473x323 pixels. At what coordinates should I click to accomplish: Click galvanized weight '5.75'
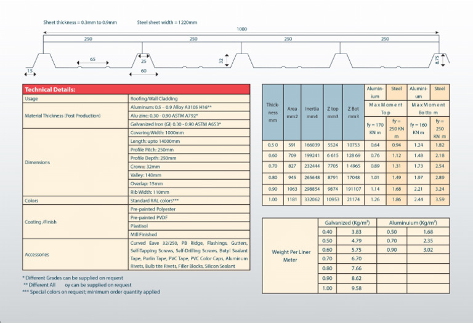coord(356,250)
